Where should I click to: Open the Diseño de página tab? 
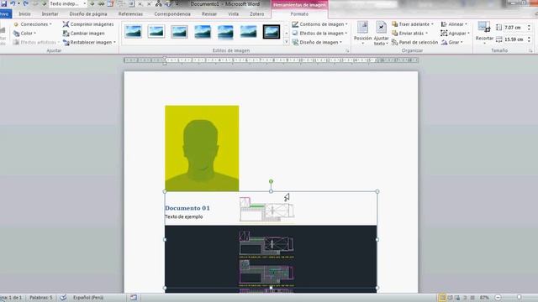88,14
